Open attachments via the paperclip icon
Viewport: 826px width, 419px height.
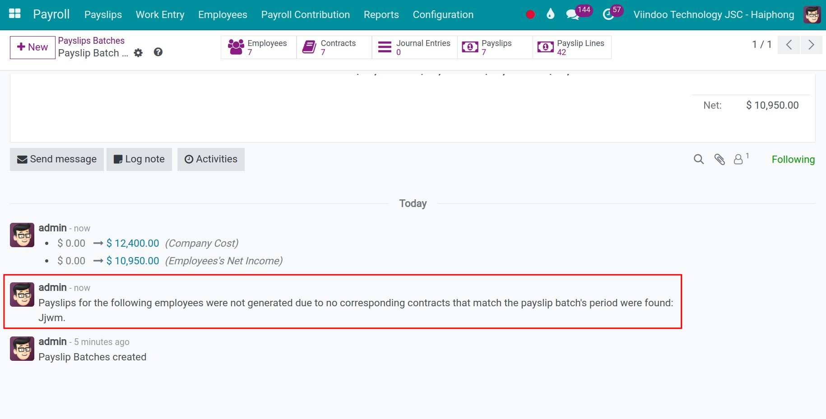click(x=719, y=159)
